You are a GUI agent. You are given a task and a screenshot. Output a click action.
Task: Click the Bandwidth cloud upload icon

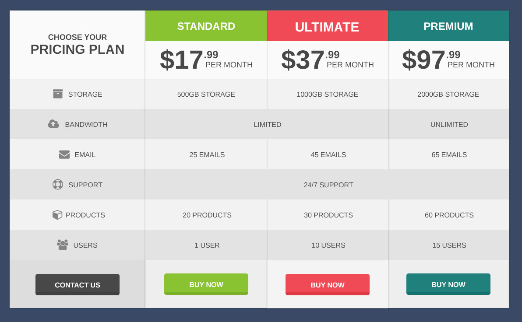tap(53, 124)
